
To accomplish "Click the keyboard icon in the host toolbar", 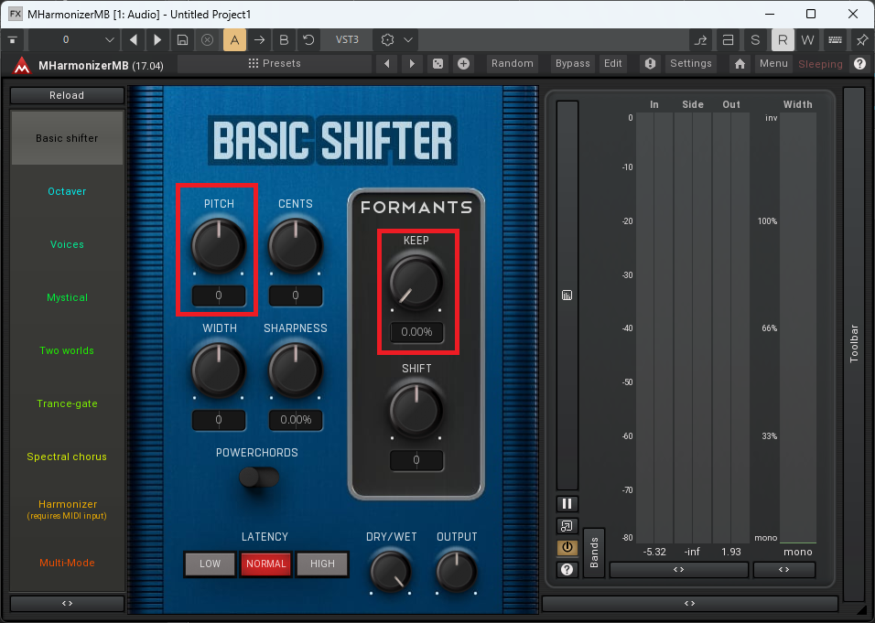I will pos(835,39).
